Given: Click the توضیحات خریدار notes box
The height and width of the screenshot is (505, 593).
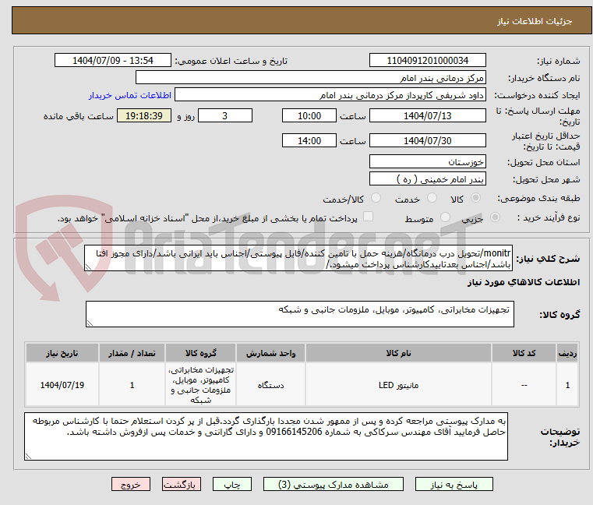Looking at the screenshot, I should (266, 436).
